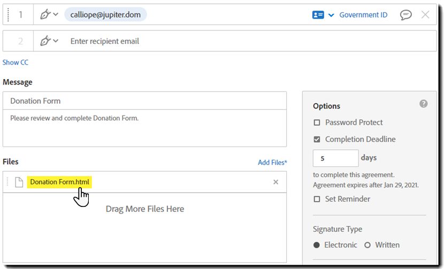The image size is (444, 269).
Task: Click the Add Files link
Action: (272, 162)
